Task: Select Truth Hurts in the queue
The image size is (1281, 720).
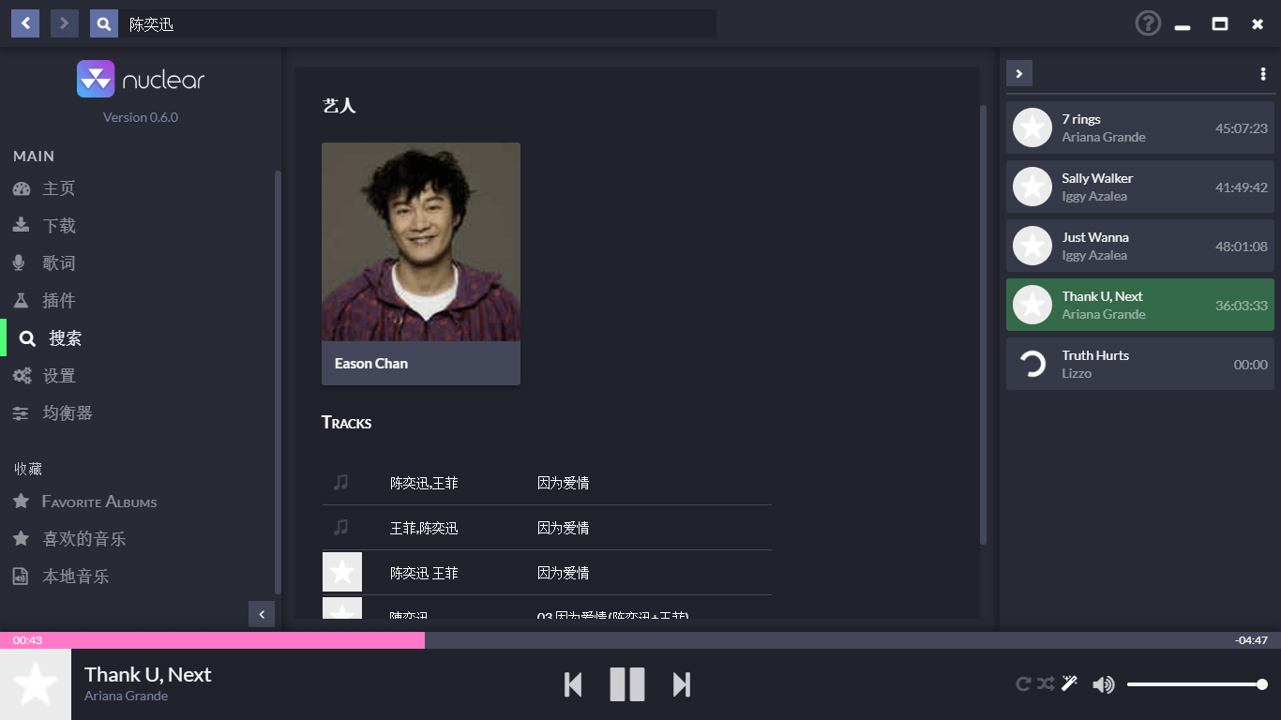Action: point(1140,364)
